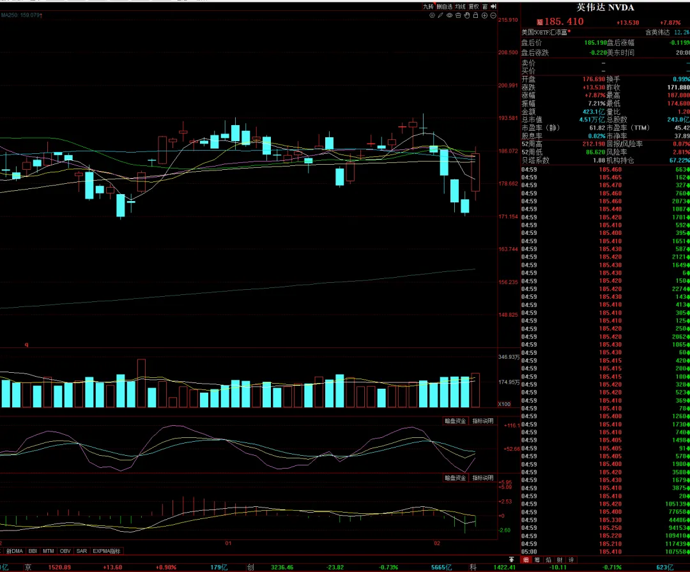Click the 盘后价 185.190 value
Image resolution: width=690 pixels, height=572 pixels.
(x=595, y=43)
